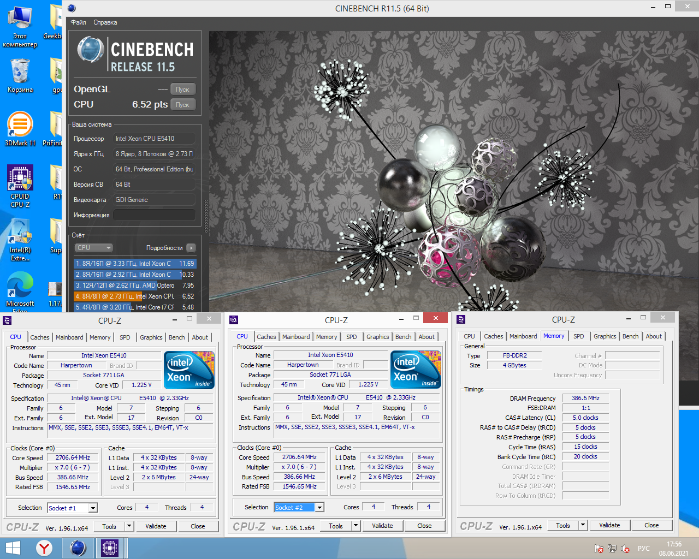Open This Computer desktop icon
The height and width of the screenshot is (559, 699).
click(20, 26)
